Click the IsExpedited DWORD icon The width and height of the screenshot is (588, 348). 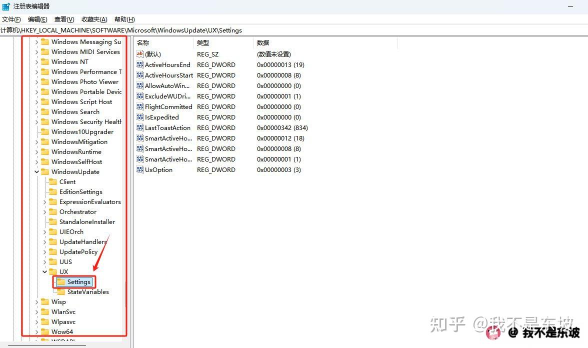pyautogui.click(x=140, y=117)
